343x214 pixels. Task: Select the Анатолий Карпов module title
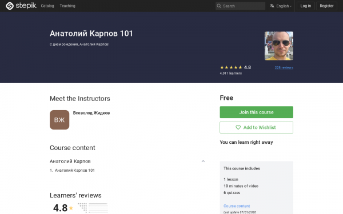pyautogui.click(x=70, y=161)
